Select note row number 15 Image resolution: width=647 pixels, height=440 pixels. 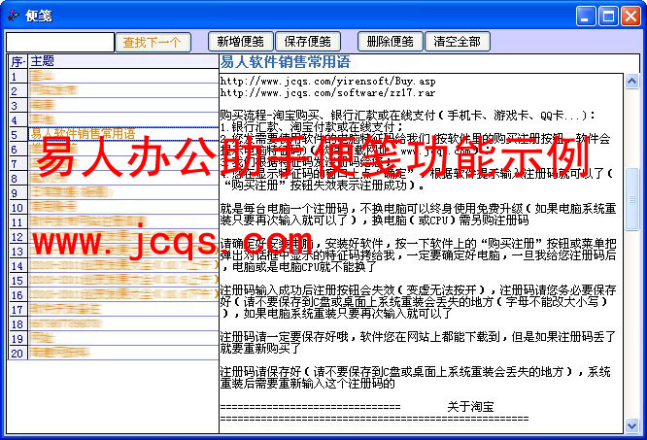[114, 281]
